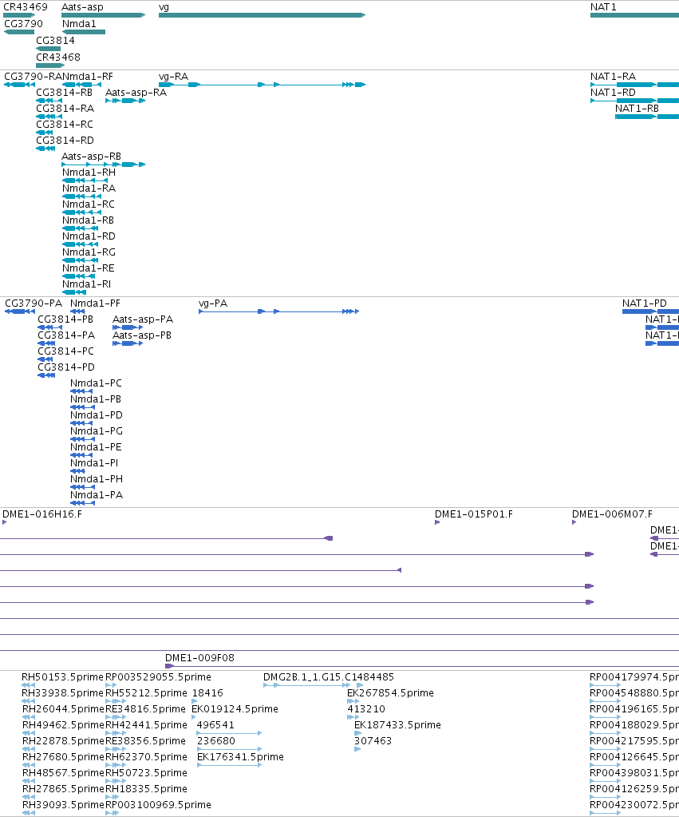Image resolution: width=679 pixels, height=817 pixels.
Task: Click transcript CG3814-RA label
Action: [65, 109]
